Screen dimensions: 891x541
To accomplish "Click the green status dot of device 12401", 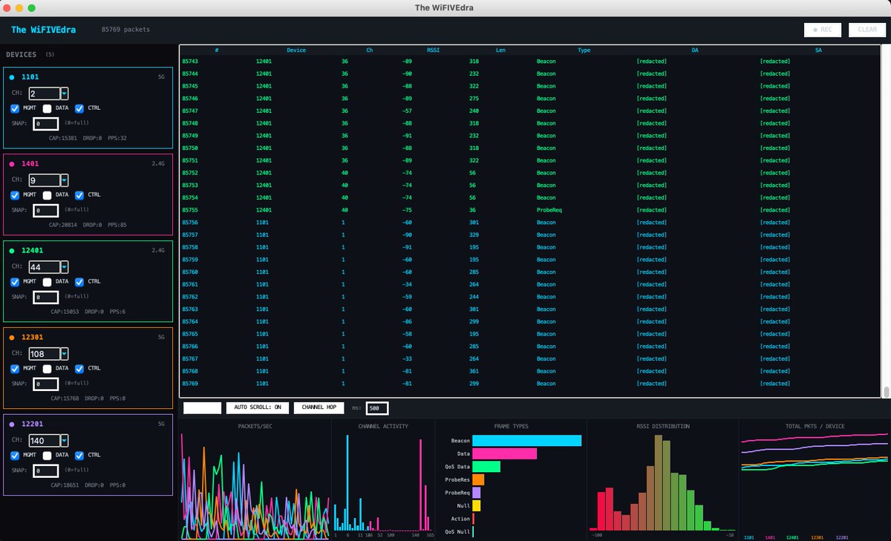I will [13, 251].
